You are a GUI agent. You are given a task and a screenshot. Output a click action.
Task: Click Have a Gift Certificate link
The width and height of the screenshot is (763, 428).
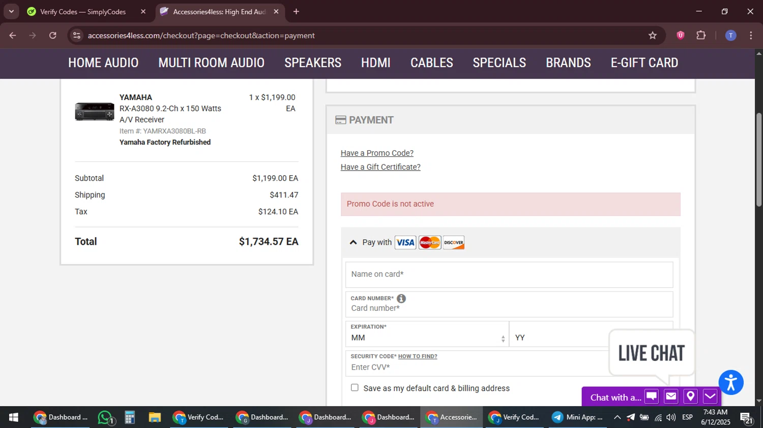coord(380,167)
